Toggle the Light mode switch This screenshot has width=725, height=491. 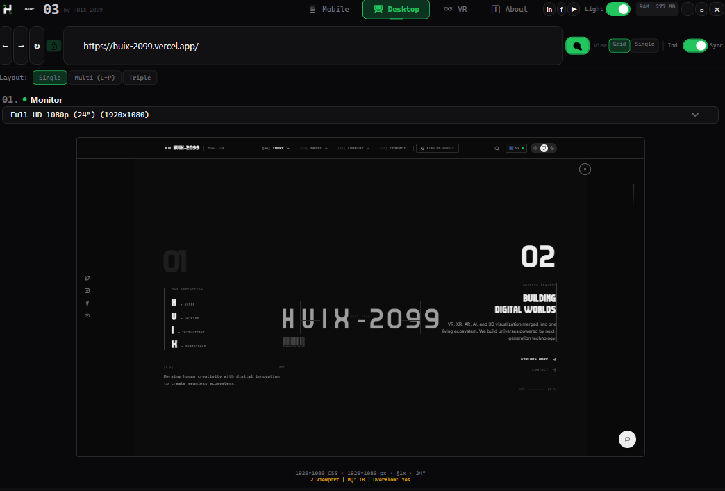[617, 9]
